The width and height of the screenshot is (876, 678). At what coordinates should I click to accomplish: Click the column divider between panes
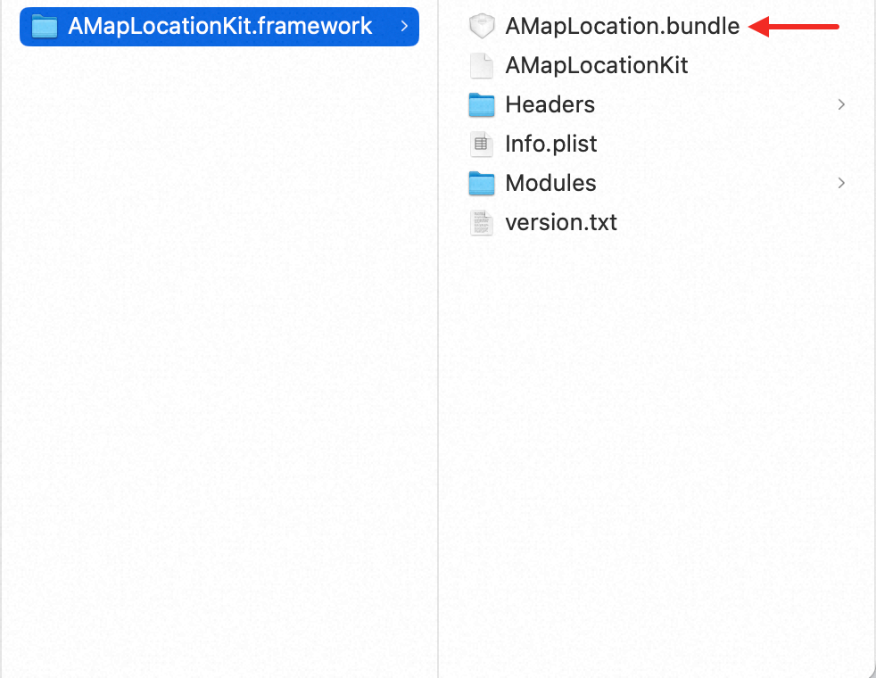(x=438, y=339)
